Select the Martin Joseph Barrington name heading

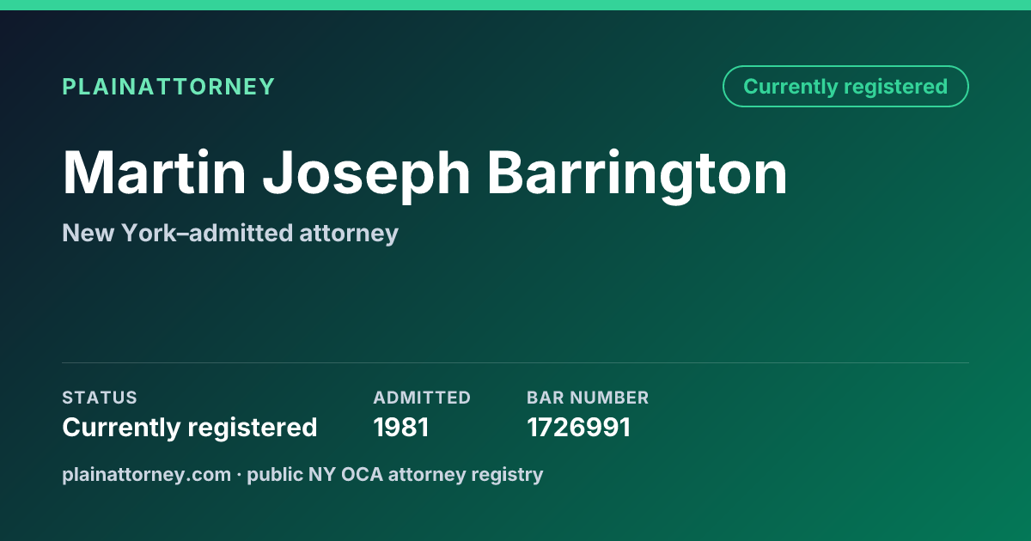[424, 174]
